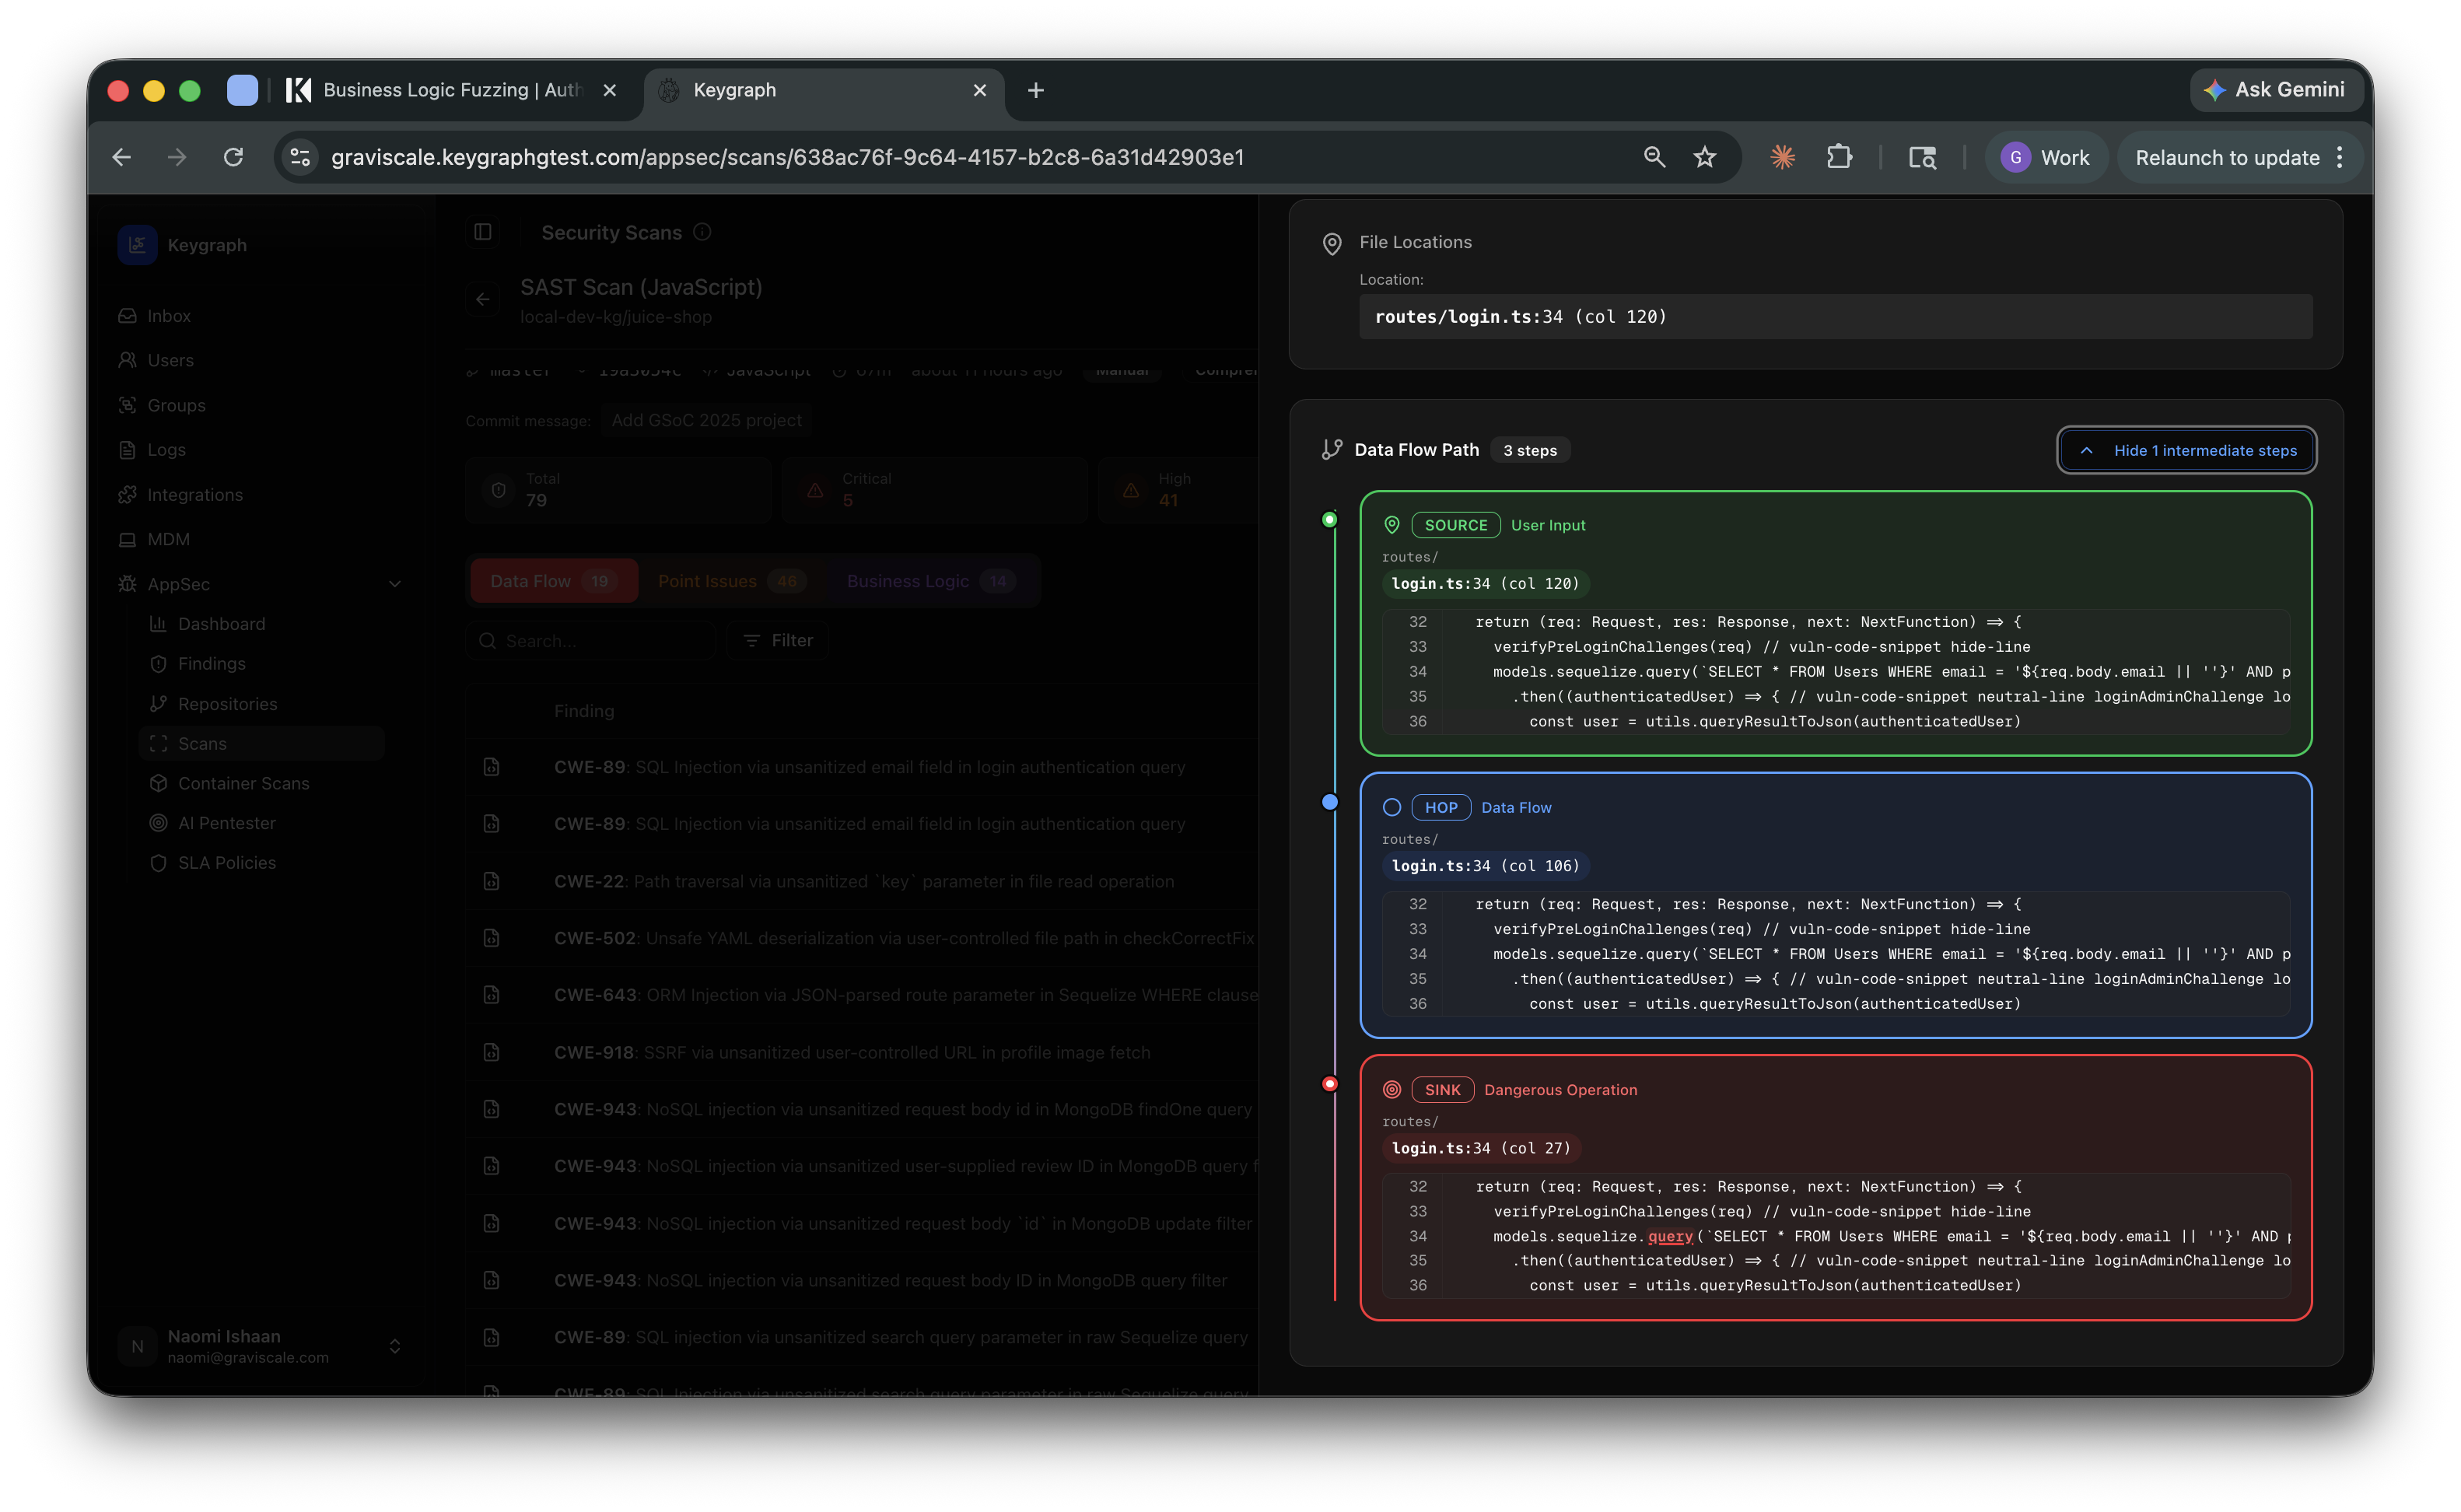Select the Data Flow tab

click(552, 581)
